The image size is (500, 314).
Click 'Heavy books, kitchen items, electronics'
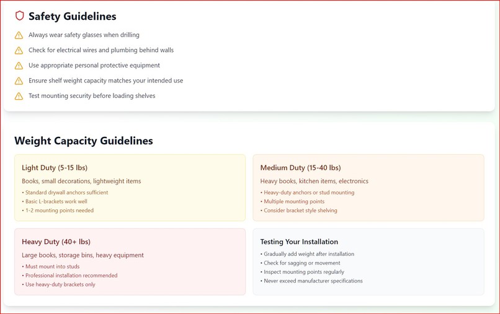314,181
